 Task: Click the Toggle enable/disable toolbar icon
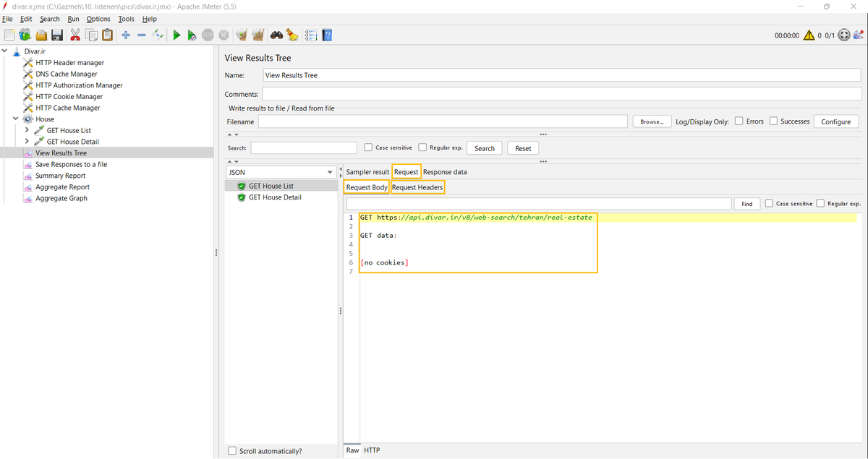tap(158, 35)
